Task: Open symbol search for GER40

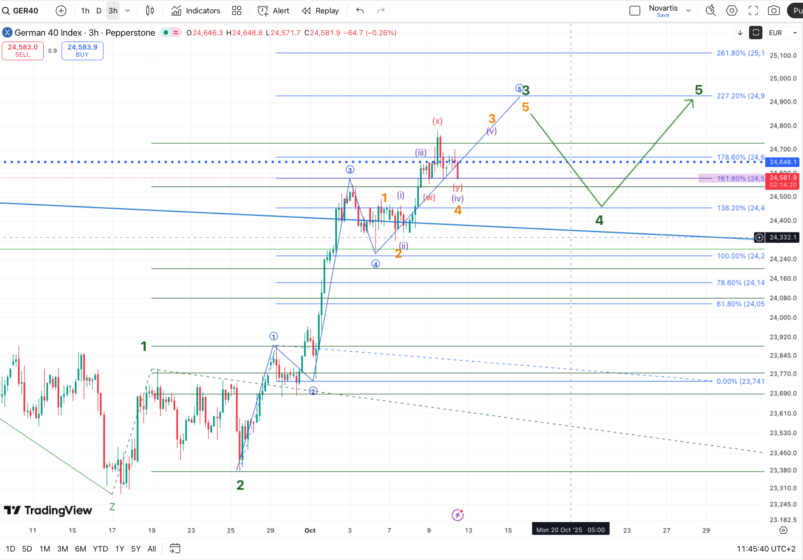Action: (x=21, y=11)
